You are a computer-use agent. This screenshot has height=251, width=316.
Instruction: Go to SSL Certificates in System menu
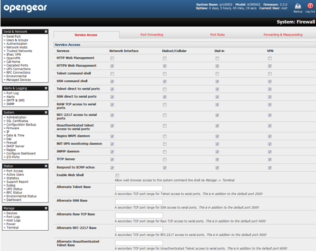tap(17, 121)
